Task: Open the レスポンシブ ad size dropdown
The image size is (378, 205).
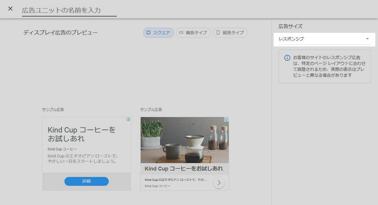Action: [x=324, y=39]
